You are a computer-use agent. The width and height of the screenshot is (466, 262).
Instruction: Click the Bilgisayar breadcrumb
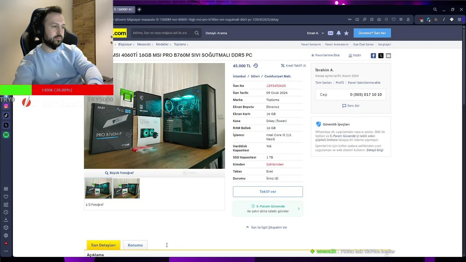click(125, 44)
